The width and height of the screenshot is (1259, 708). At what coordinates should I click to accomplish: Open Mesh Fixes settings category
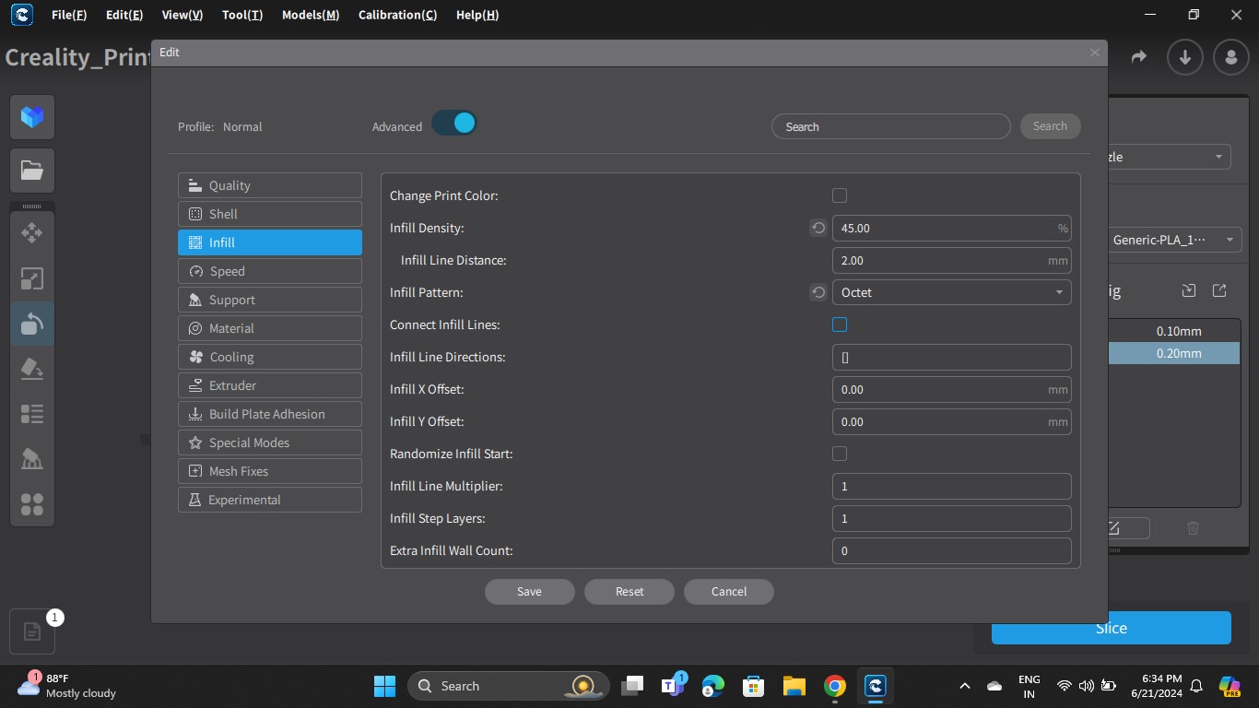[270, 471]
